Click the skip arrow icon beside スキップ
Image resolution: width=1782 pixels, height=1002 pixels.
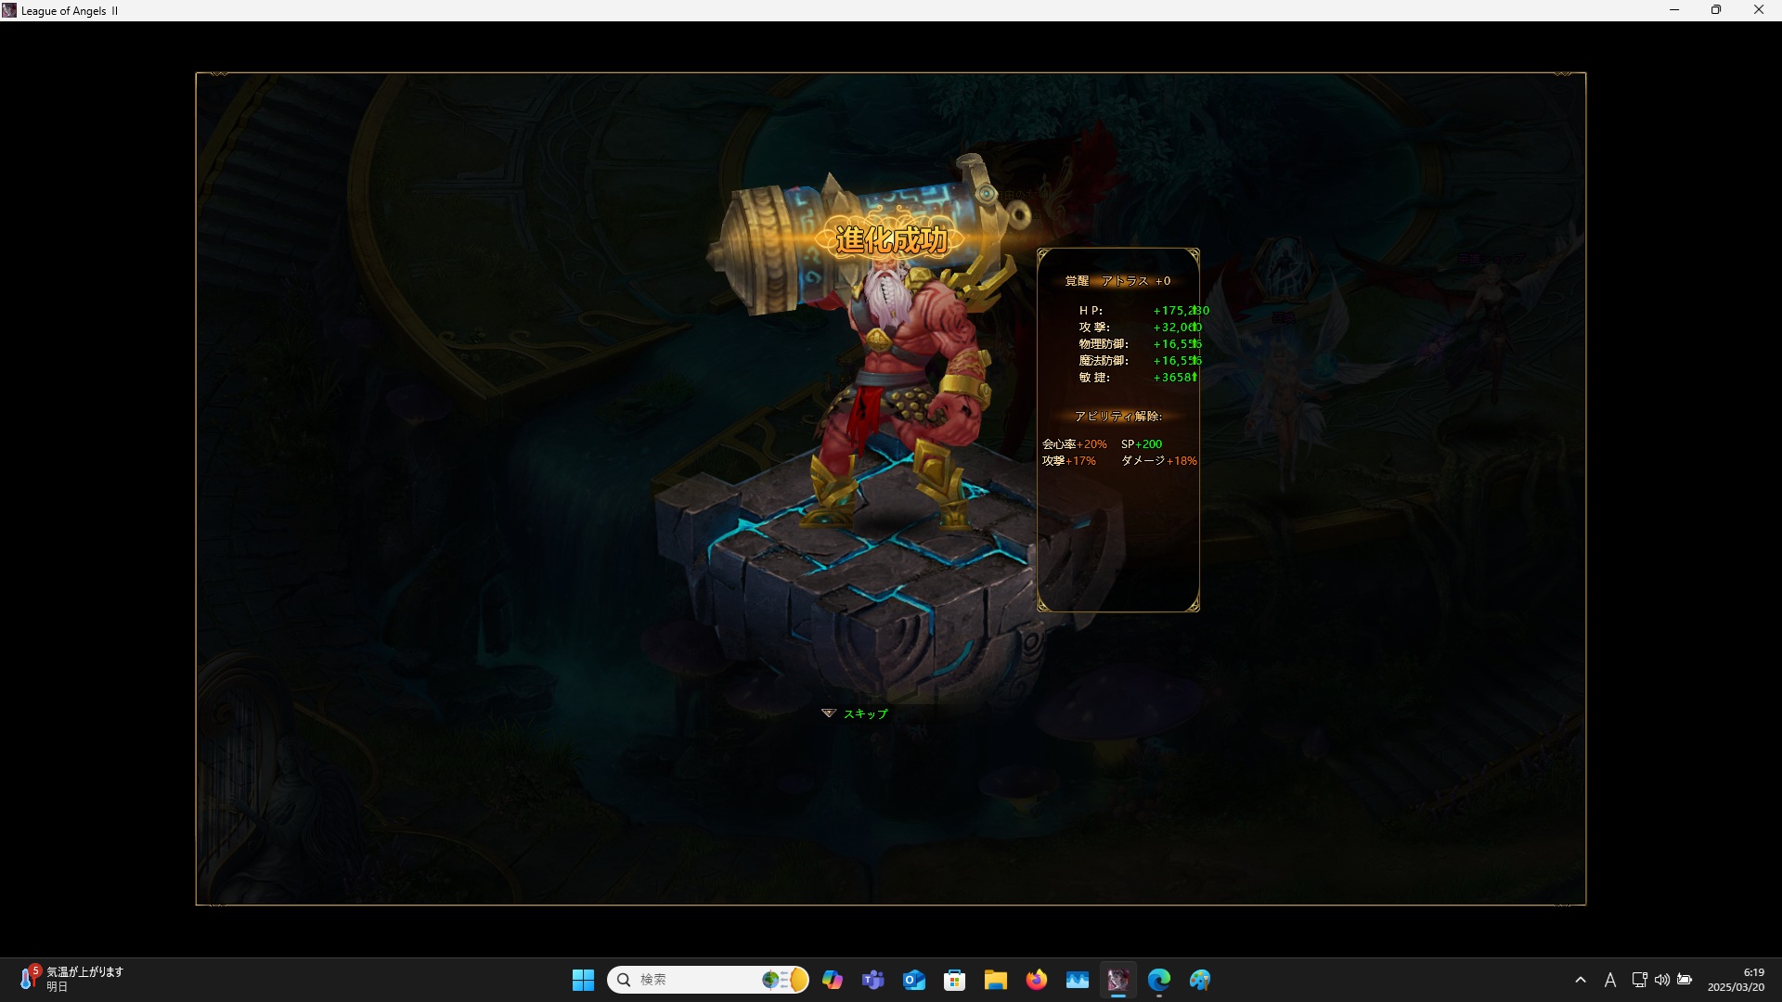coord(828,713)
